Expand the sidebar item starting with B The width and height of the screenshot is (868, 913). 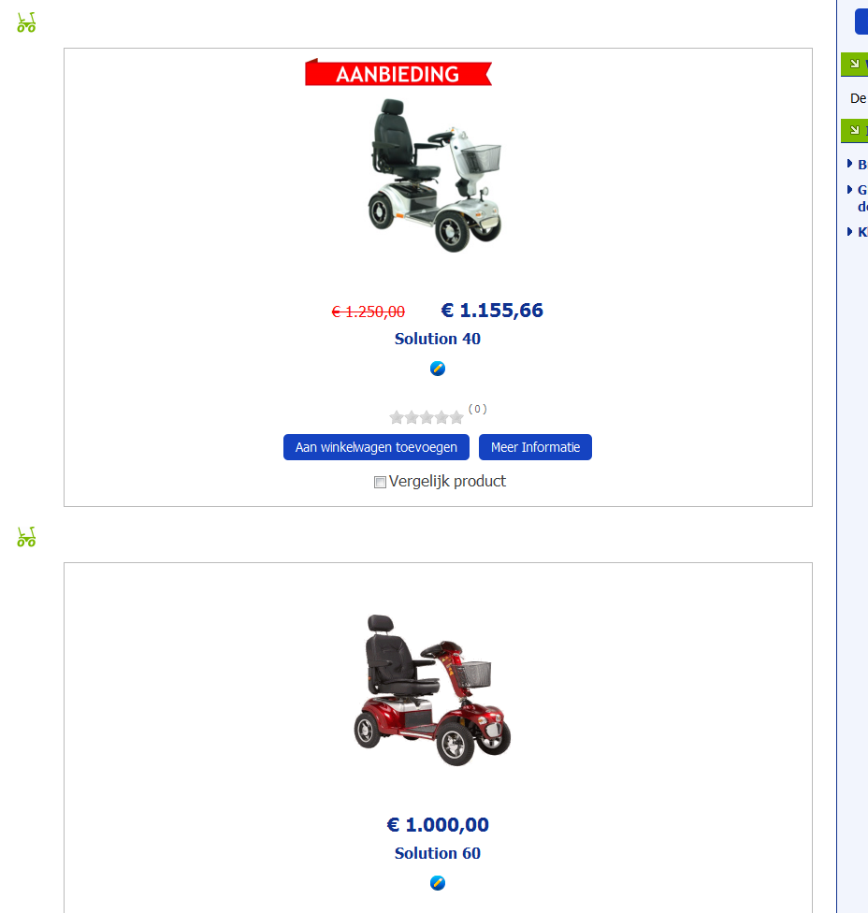[x=857, y=165]
